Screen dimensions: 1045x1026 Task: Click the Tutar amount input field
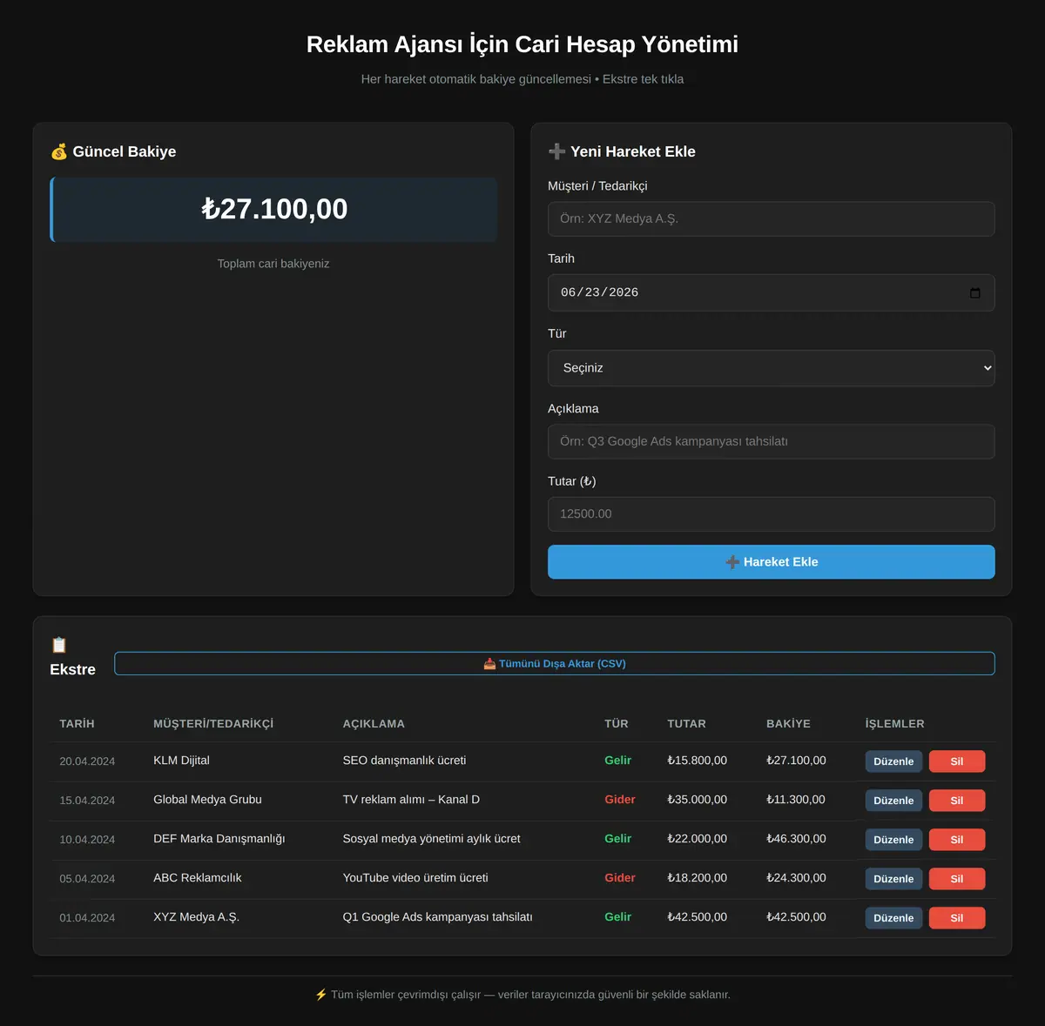point(772,514)
